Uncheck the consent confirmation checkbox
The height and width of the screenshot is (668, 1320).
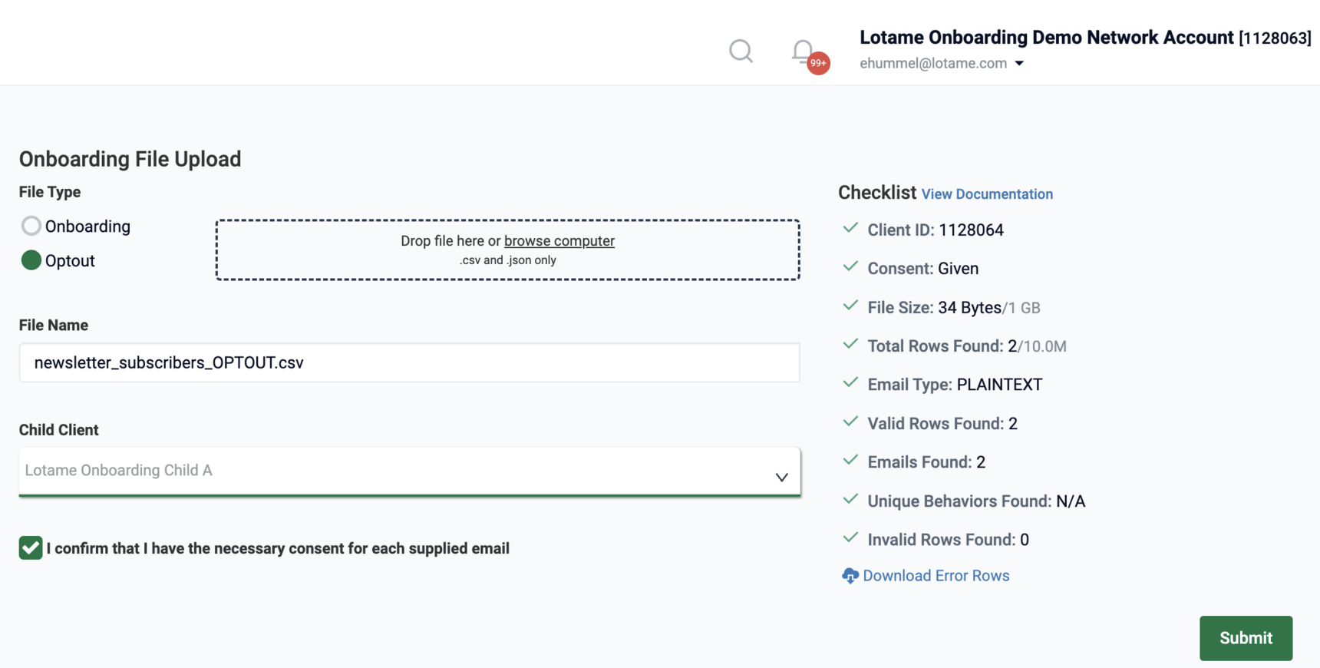[x=31, y=548]
